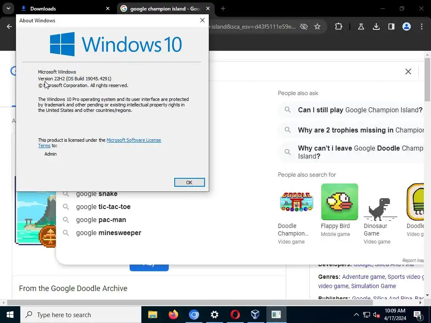Open a new browser tab
The width and height of the screenshot is (431, 323).
(x=223, y=8)
